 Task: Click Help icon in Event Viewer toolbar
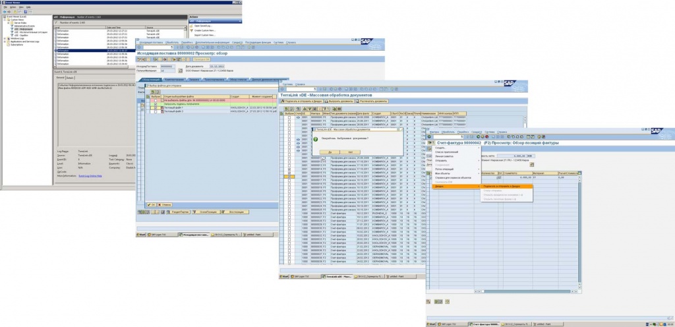26,12
